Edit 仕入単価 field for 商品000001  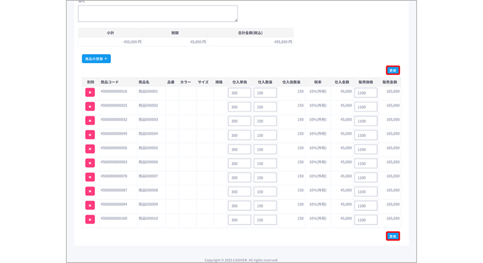[x=239, y=93]
